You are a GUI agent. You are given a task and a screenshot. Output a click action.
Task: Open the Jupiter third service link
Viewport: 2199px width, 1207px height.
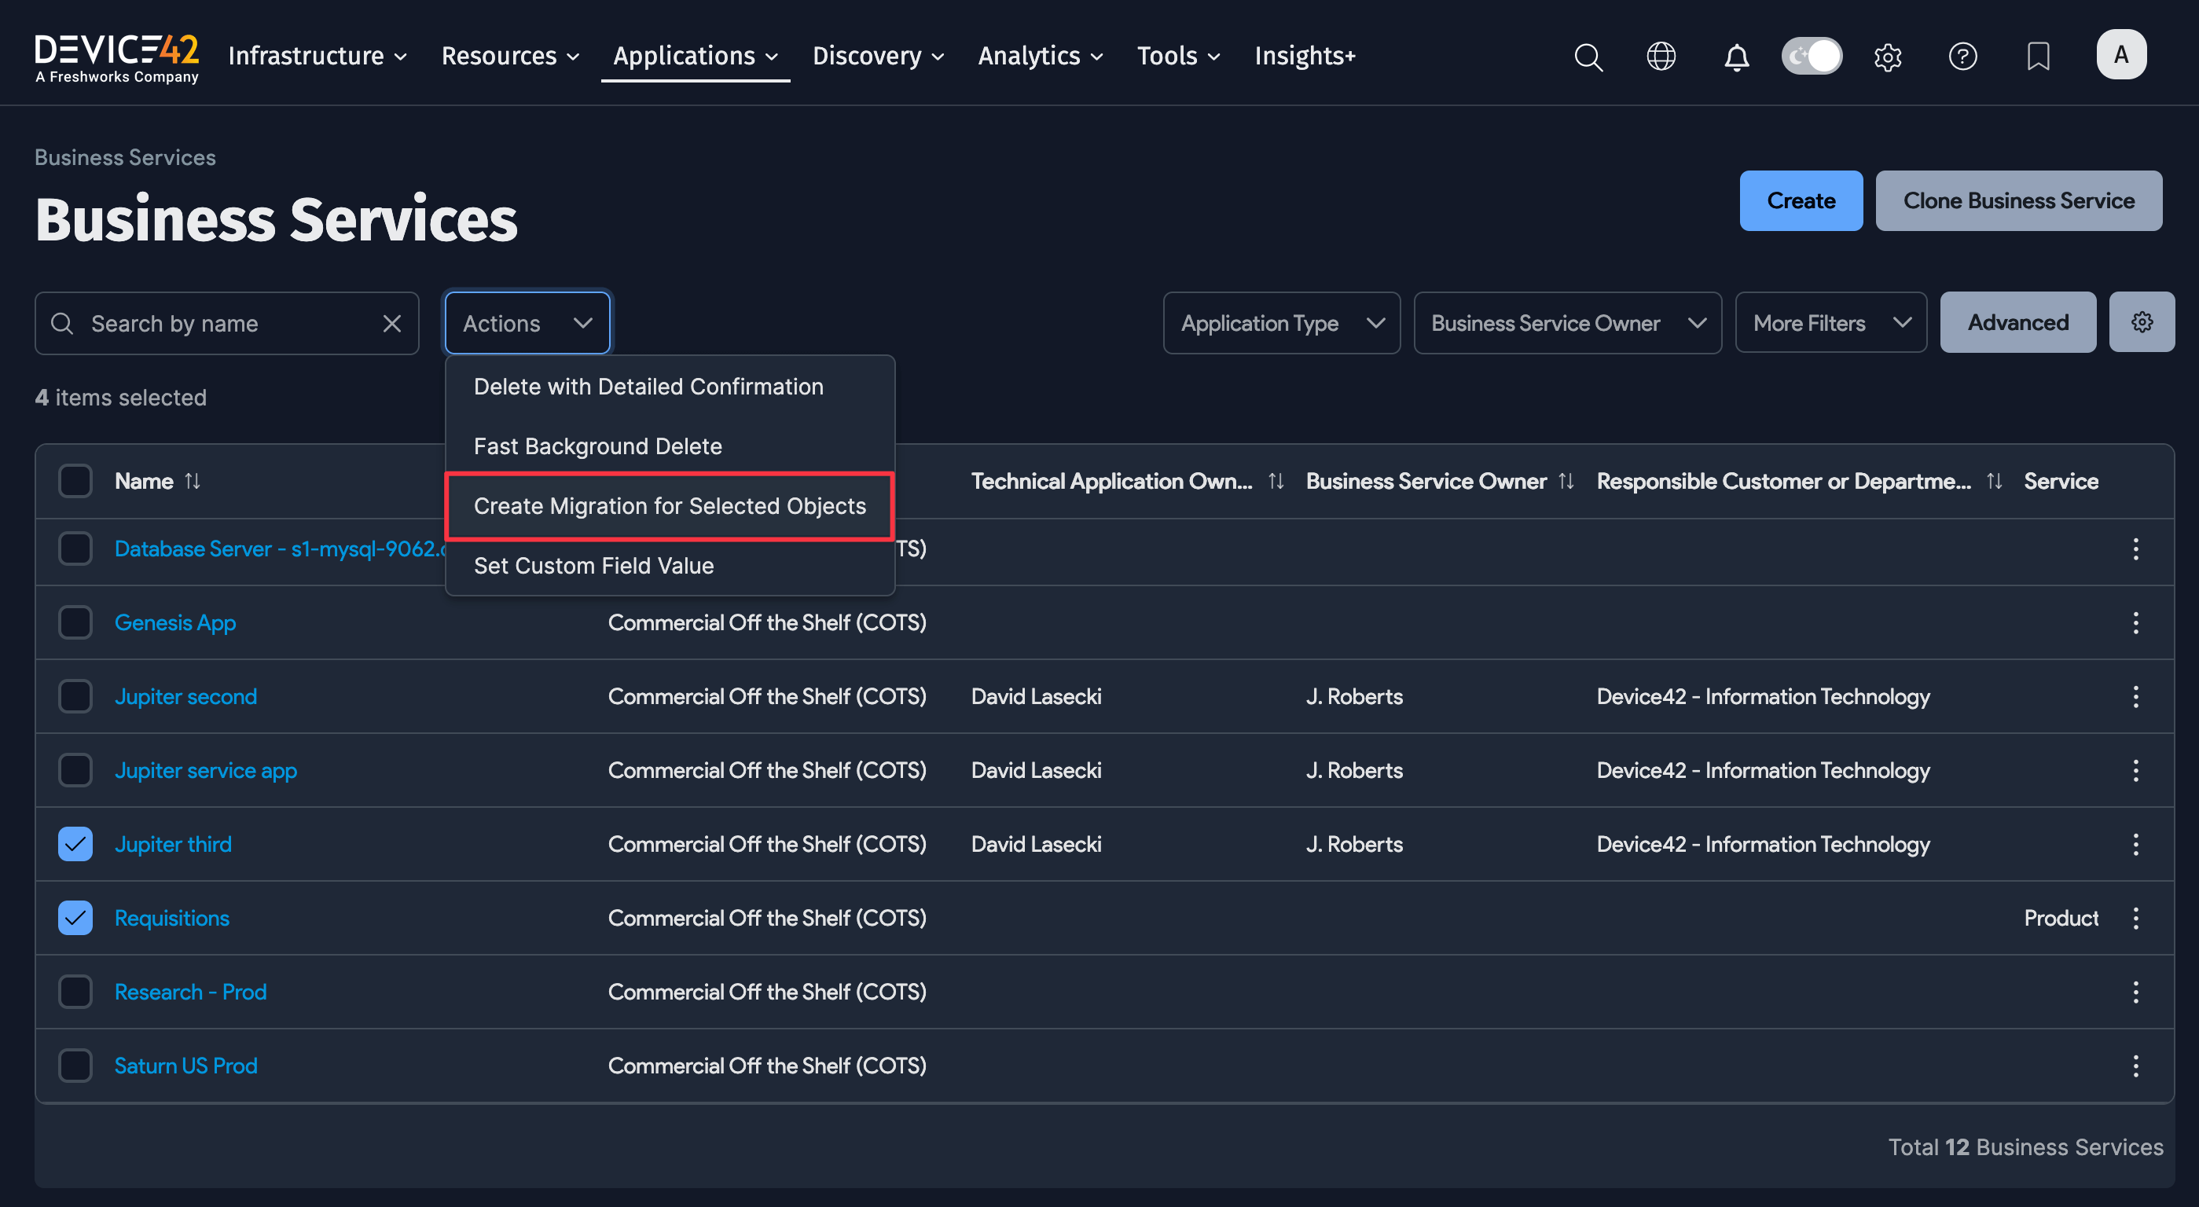(x=172, y=843)
